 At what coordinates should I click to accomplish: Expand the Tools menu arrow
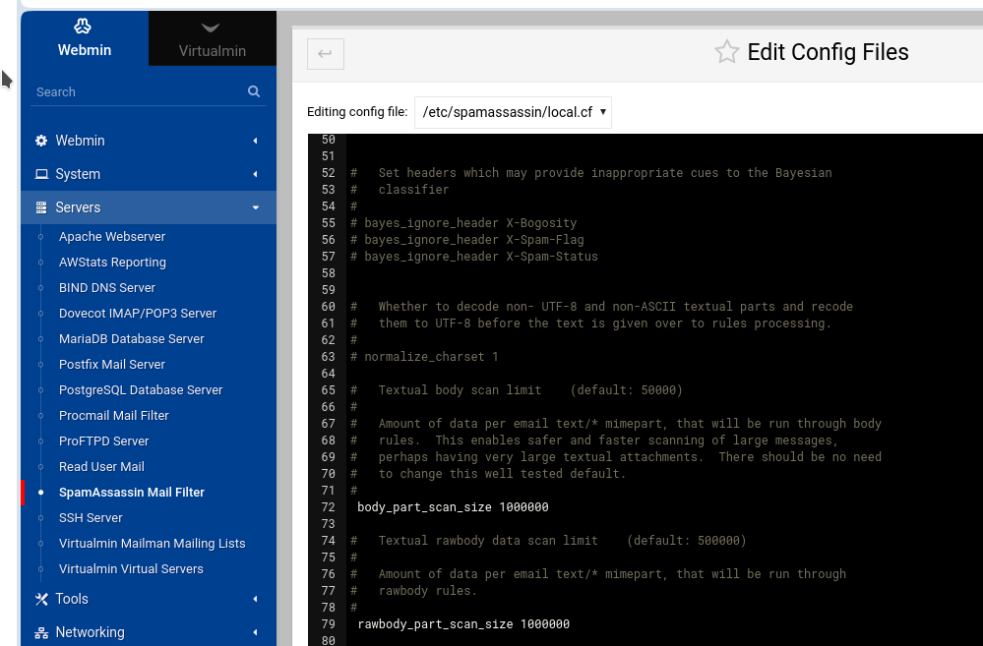pos(255,599)
